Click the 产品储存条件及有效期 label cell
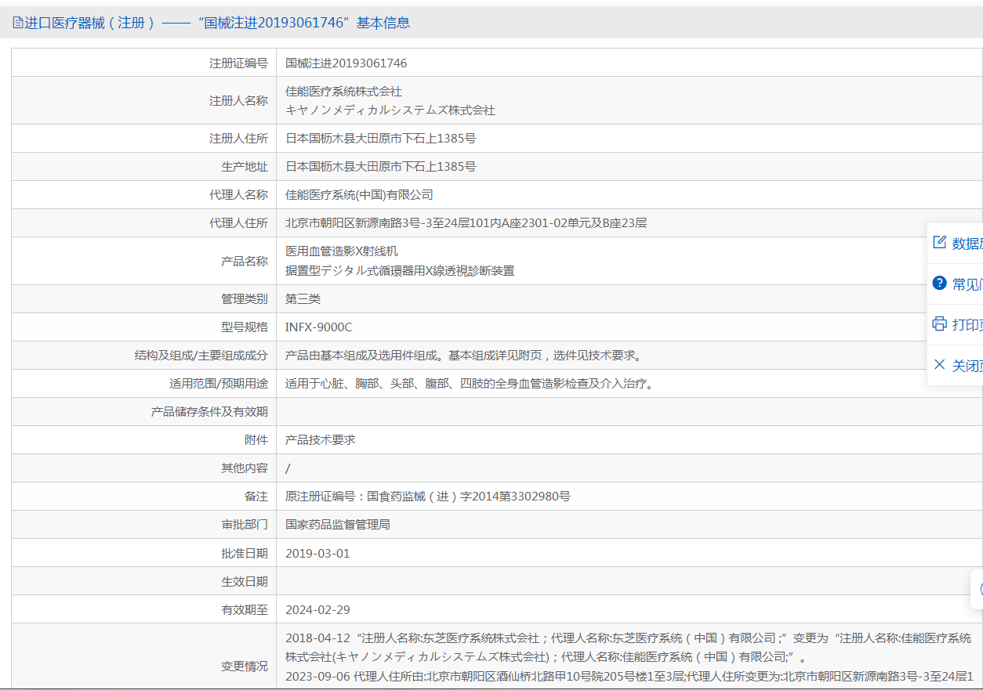Screen dimensions: 983x690 (143, 411)
